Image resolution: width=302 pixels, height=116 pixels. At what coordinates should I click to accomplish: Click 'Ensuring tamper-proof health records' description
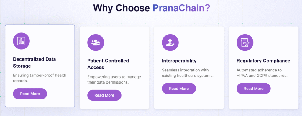click(x=40, y=78)
